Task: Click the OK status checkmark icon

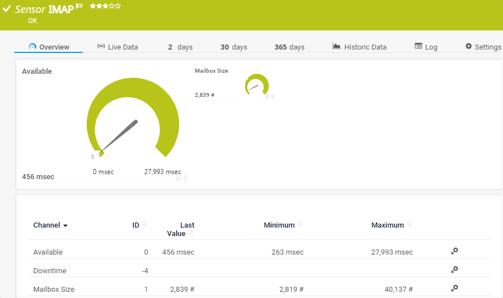Action: (7, 9)
